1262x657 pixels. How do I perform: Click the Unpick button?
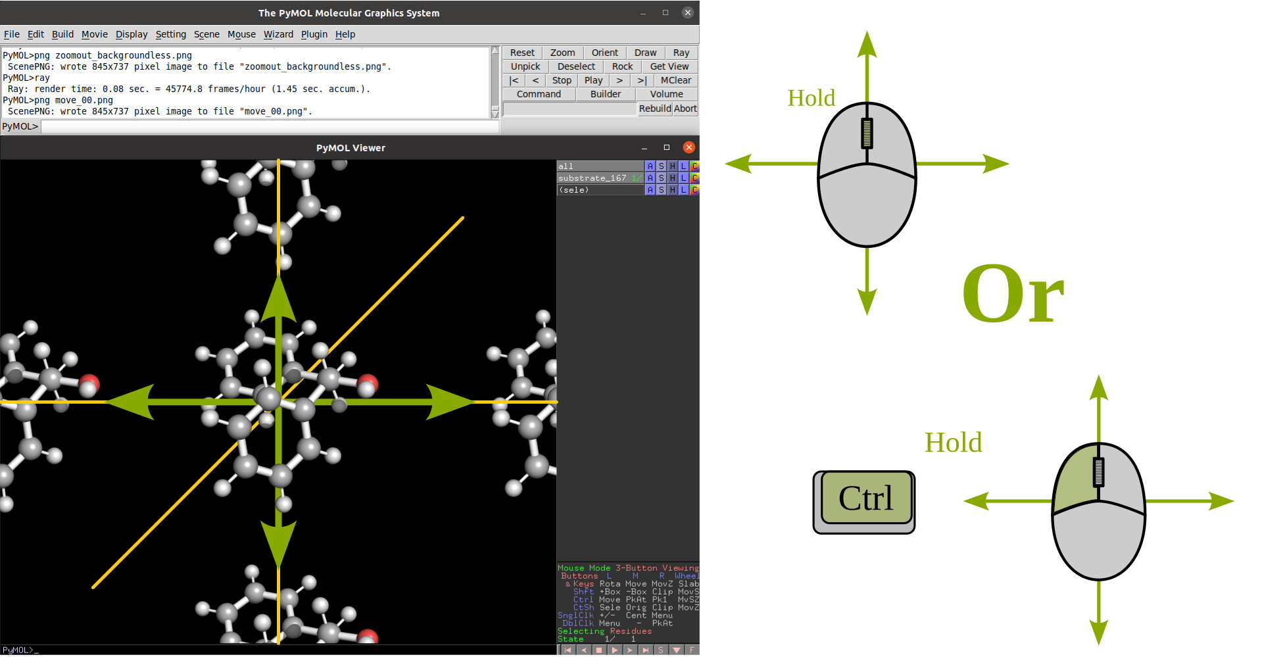[525, 66]
